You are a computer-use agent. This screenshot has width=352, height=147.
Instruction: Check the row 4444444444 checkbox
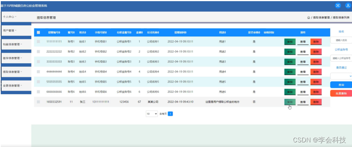tap(38, 72)
